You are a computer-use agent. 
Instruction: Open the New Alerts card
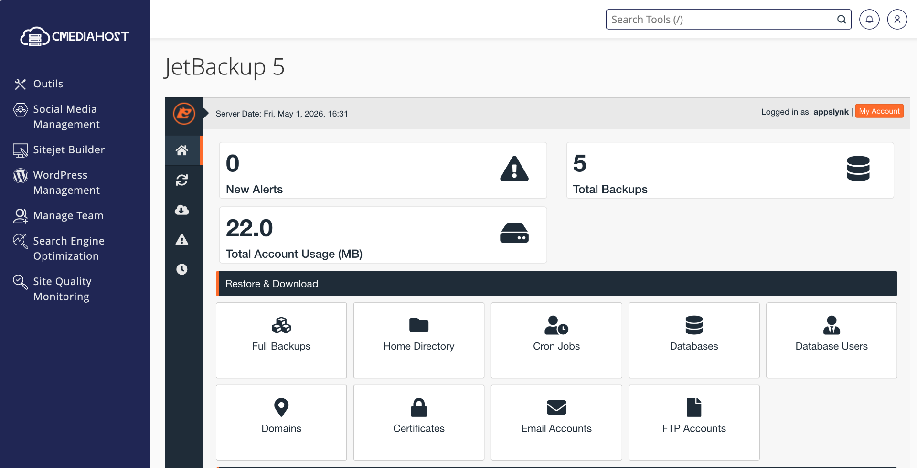pos(383,170)
